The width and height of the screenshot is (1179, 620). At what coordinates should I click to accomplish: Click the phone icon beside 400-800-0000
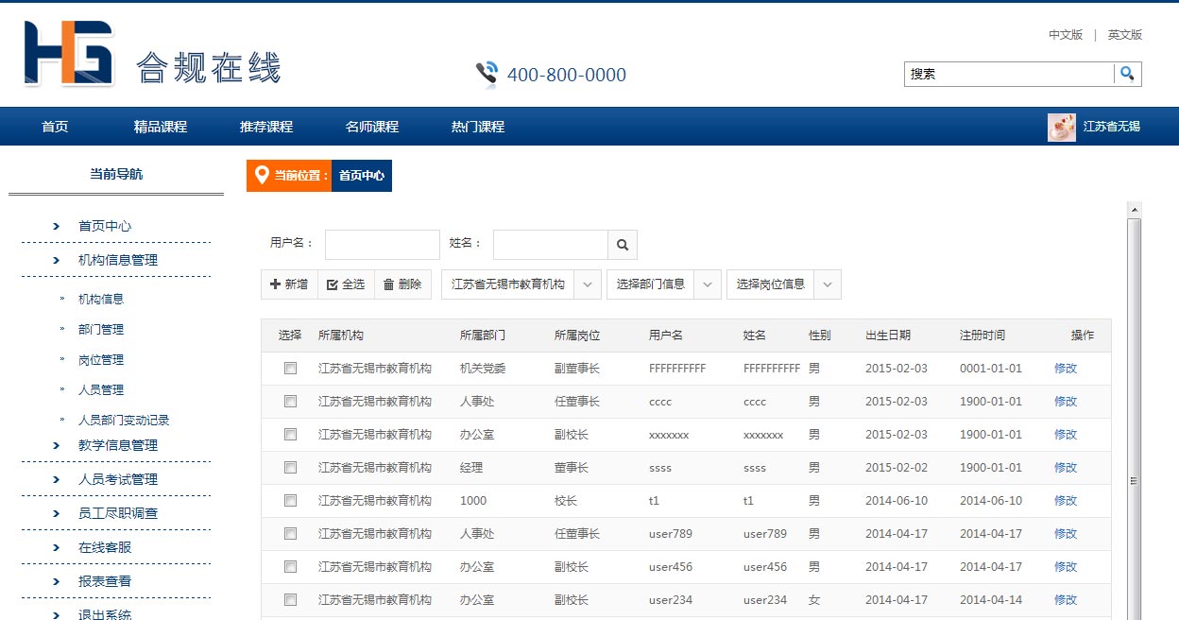coord(487,74)
